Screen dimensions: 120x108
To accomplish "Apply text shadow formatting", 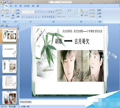I will [x=31, y=17].
